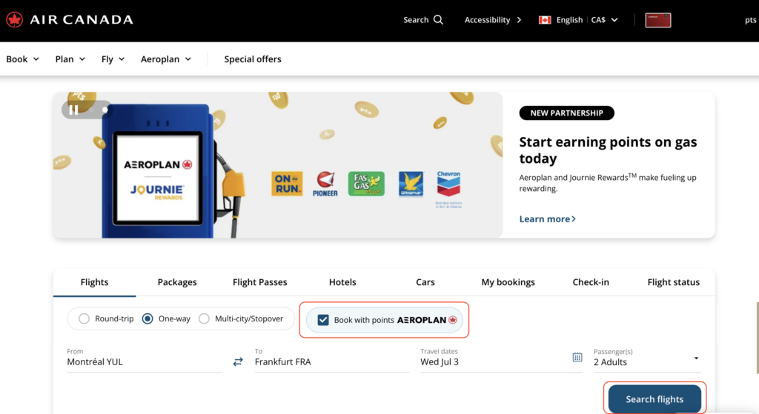Uncheck Book with points Aeroplan
759x414 pixels.
323,320
